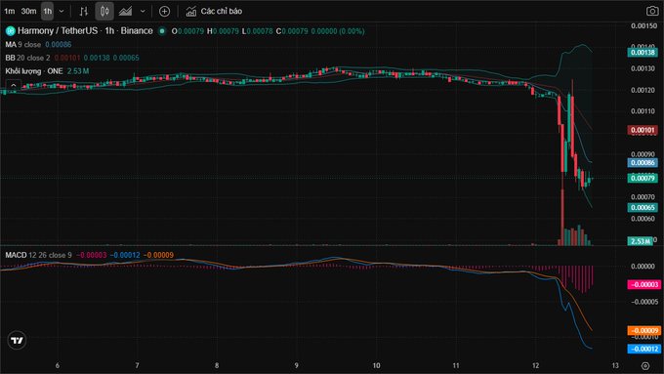Click the compare/add symbol plus icon
Image resolution: width=664 pixels, height=374 pixels.
click(x=164, y=12)
